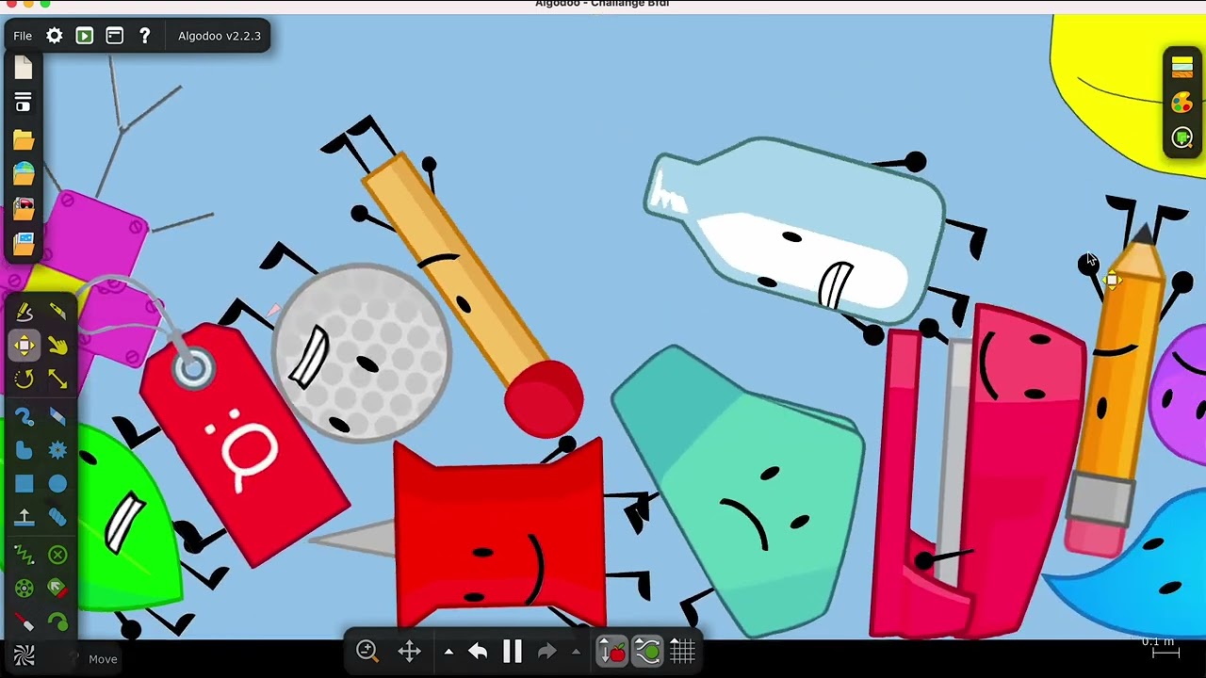Select the Scale tool
This screenshot has width=1206, height=678.
point(57,379)
